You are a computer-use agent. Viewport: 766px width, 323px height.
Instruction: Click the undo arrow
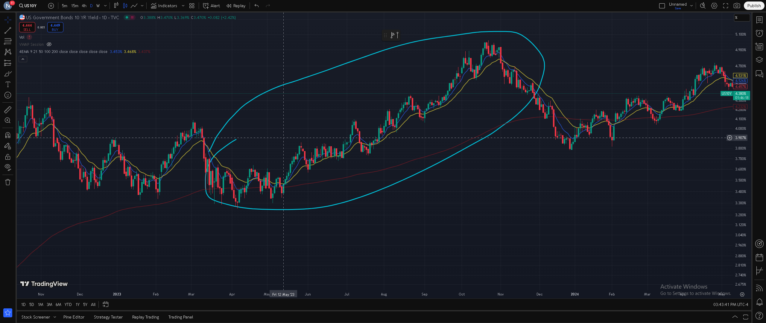pyautogui.click(x=257, y=6)
